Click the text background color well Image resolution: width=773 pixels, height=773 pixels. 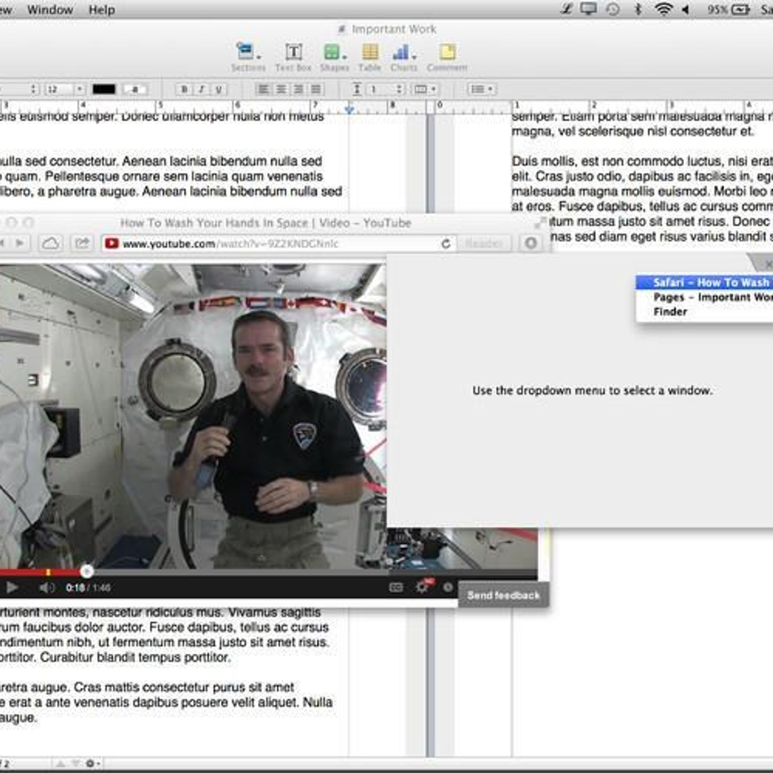tap(135, 89)
